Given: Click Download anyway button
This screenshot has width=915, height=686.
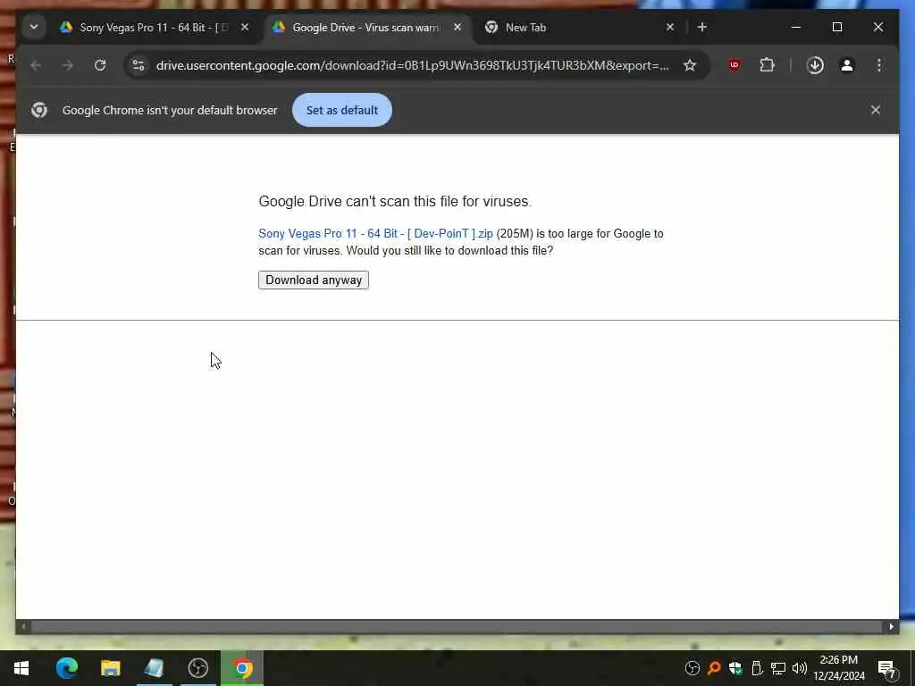Looking at the screenshot, I should point(314,280).
